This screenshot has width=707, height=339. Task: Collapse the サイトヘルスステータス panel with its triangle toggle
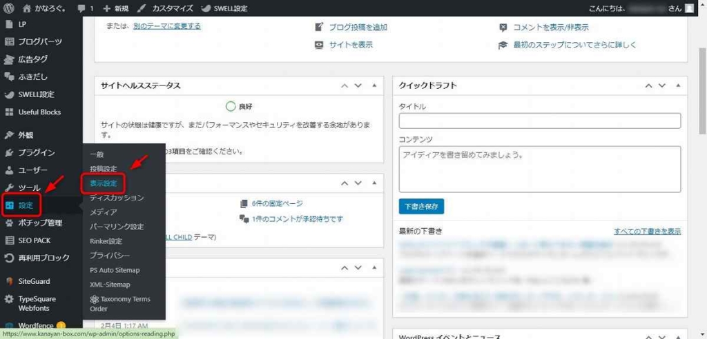click(x=374, y=85)
